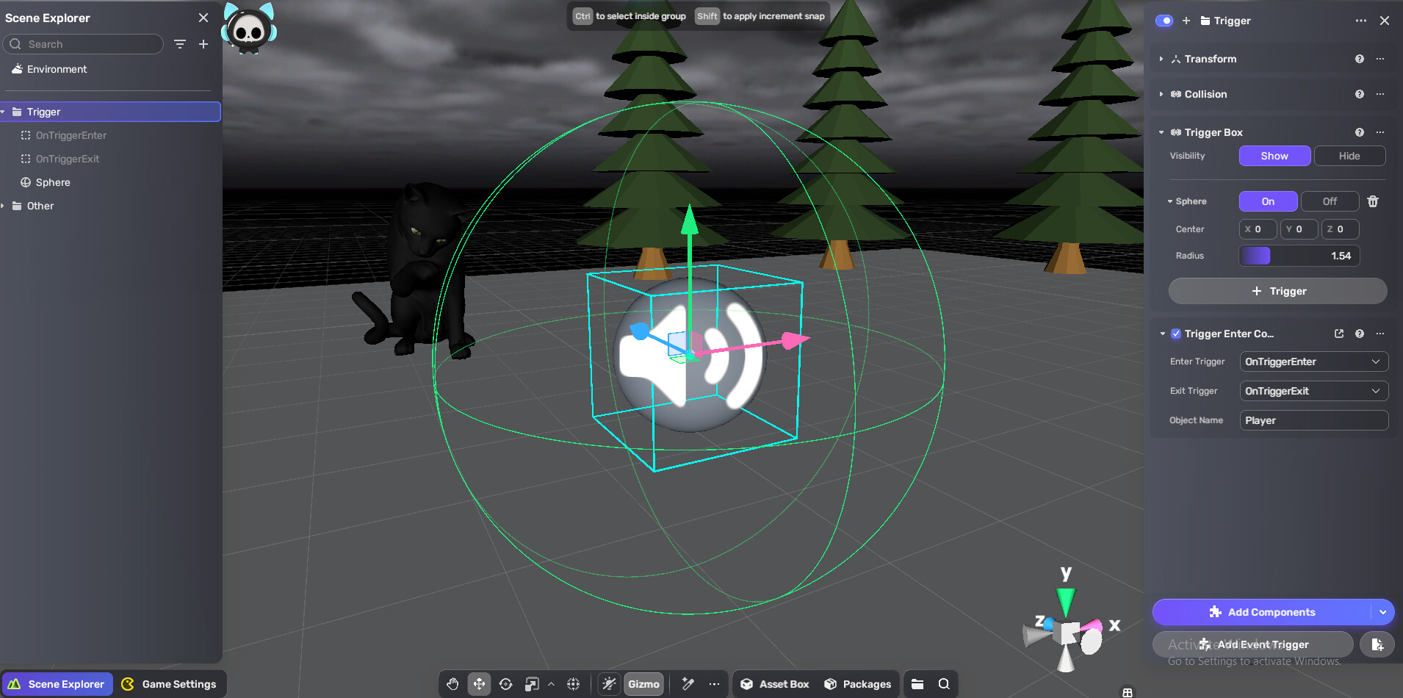Adjust the Radius slider

pyautogui.click(x=1299, y=256)
